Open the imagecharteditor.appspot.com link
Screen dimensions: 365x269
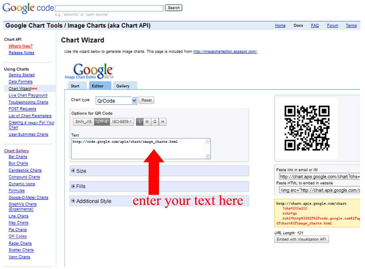tap(225, 52)
